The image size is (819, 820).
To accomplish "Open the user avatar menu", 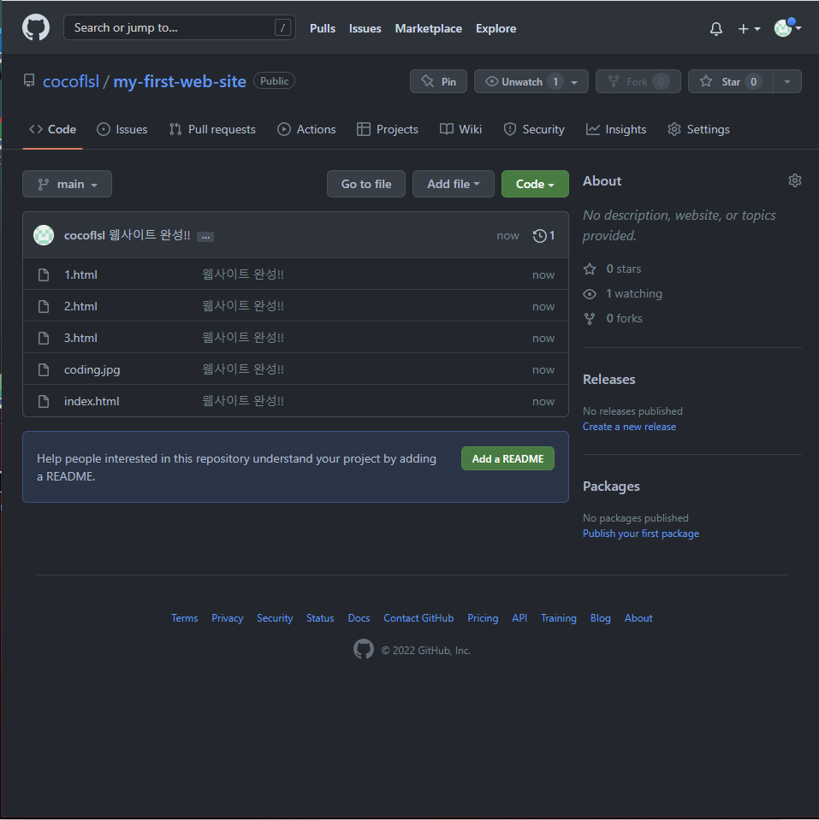I will pos(787,27).
